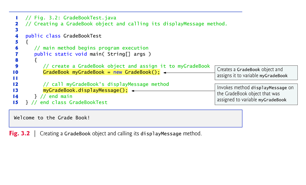Click line number 1 in the gutter
The width and height of the screenshot is (306, 185).
[x=17, y=18]
